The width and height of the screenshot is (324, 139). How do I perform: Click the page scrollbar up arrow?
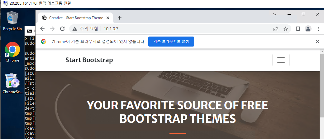click(x=322, y=52)
